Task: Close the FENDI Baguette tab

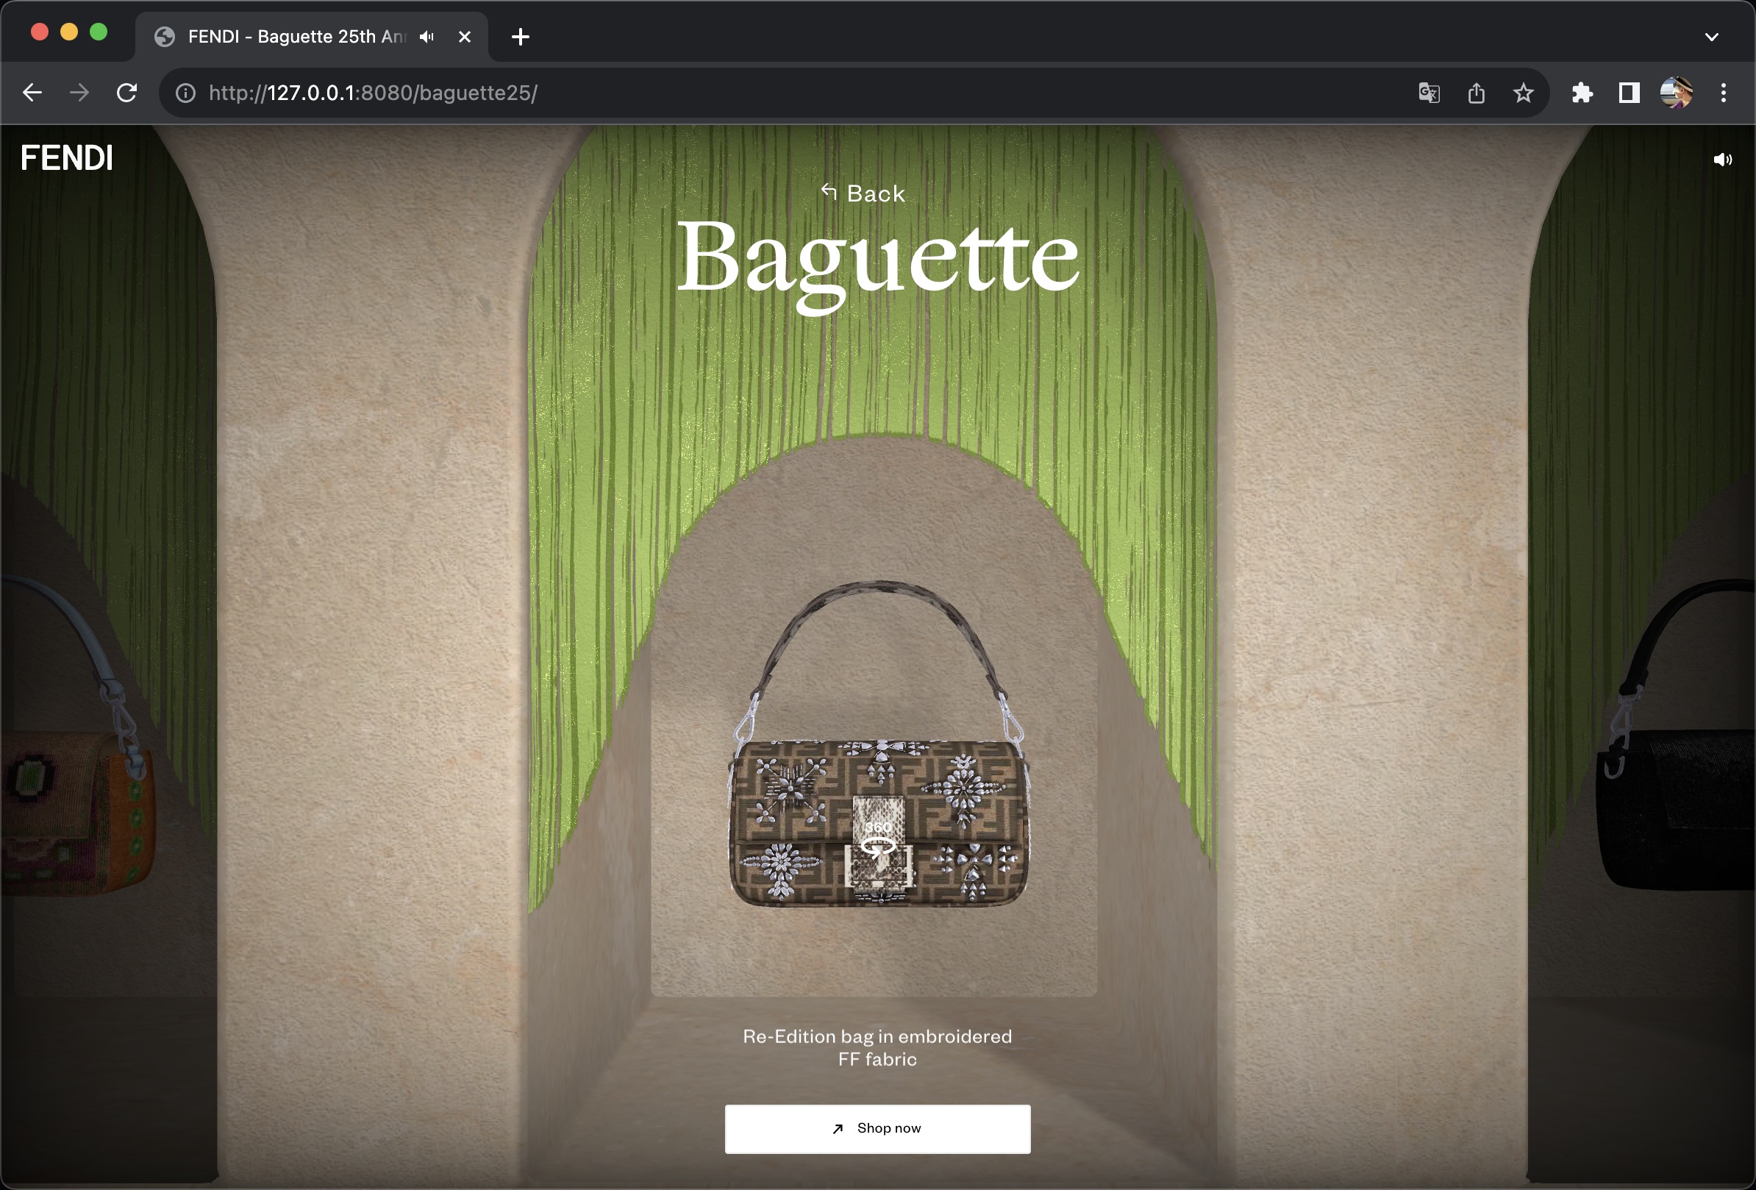Action: (x=465, y=36)
